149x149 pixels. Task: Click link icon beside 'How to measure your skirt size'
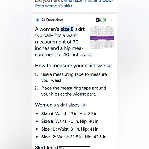(109, 66)
